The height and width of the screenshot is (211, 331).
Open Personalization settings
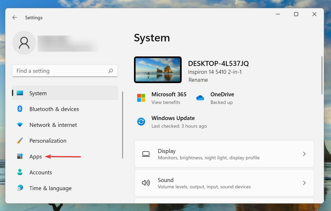tap(48, 141)
